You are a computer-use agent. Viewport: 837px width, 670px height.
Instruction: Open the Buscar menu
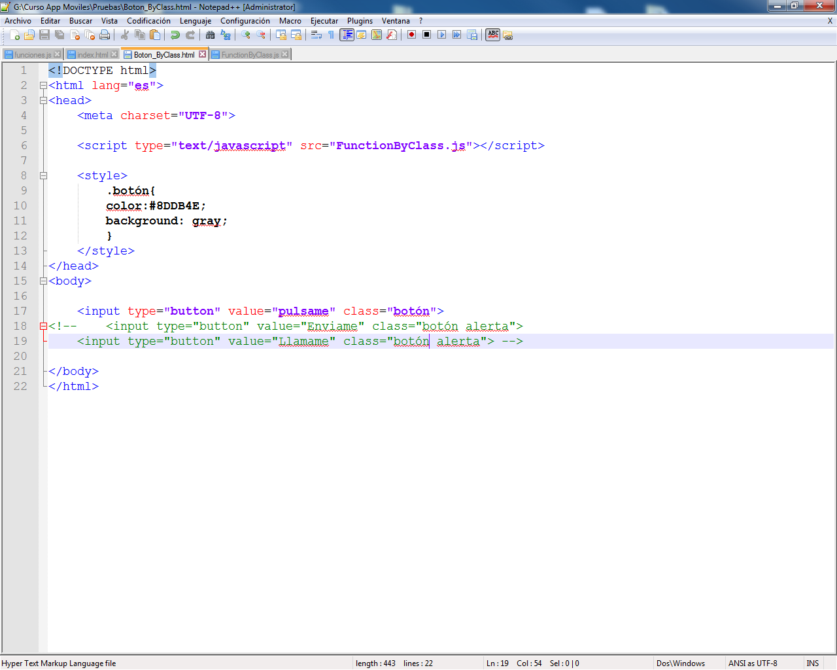(81, 21)
